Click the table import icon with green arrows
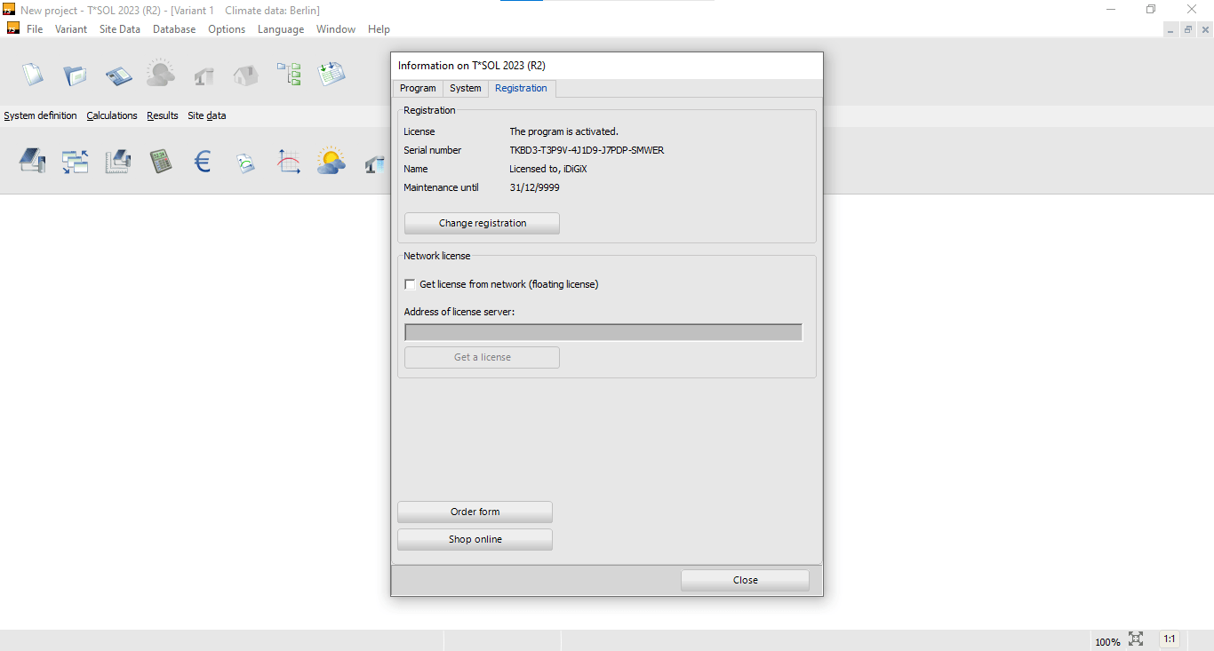The image size is (1214, 651). pos(331,74)
